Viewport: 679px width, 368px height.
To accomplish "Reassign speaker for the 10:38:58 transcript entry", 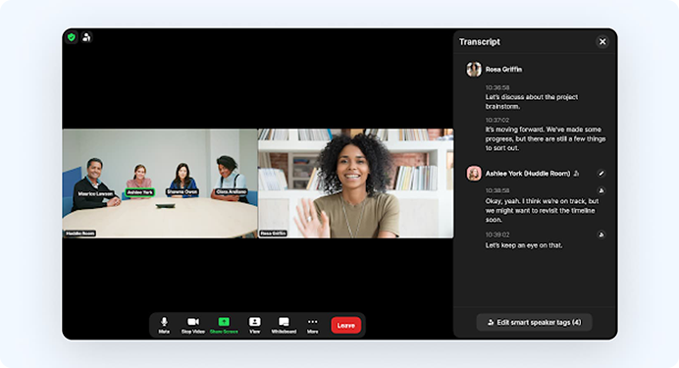I will click(601, 190).
